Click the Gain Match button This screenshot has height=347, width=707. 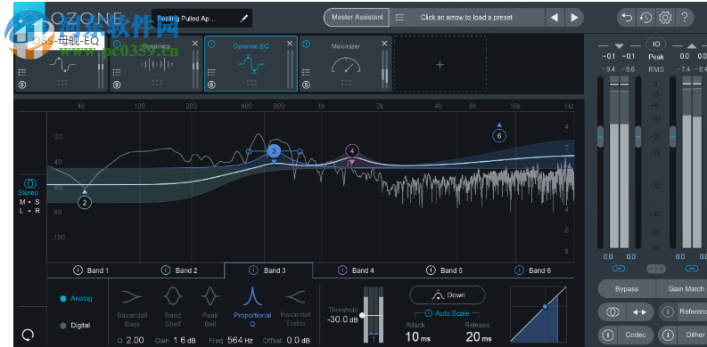click(x=683, y=289)
